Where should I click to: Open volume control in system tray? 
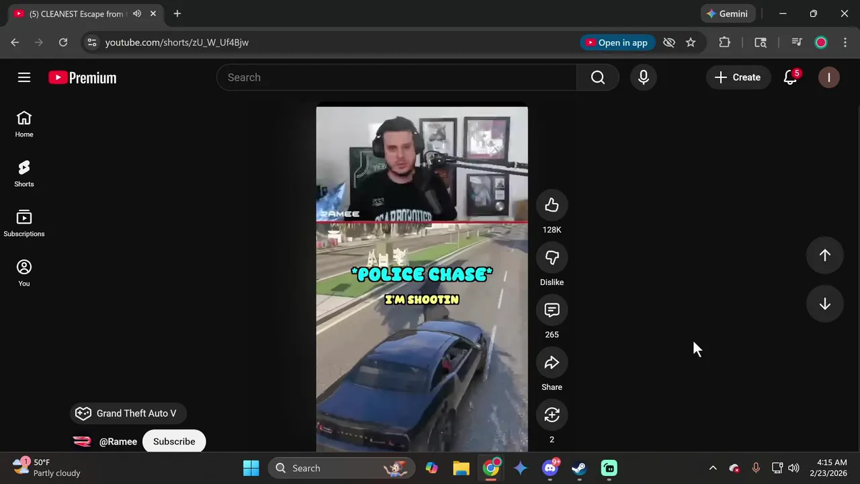pyautogui.click(x=793, y=468)
